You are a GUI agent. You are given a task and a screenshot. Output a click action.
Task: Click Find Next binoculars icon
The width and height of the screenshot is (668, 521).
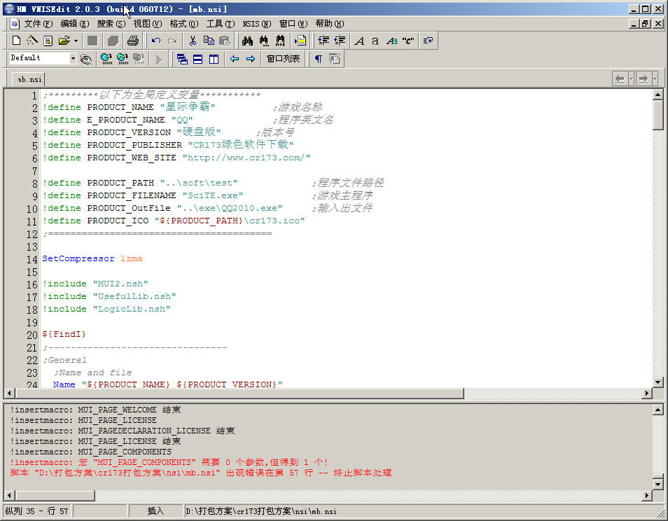[264, 41]
